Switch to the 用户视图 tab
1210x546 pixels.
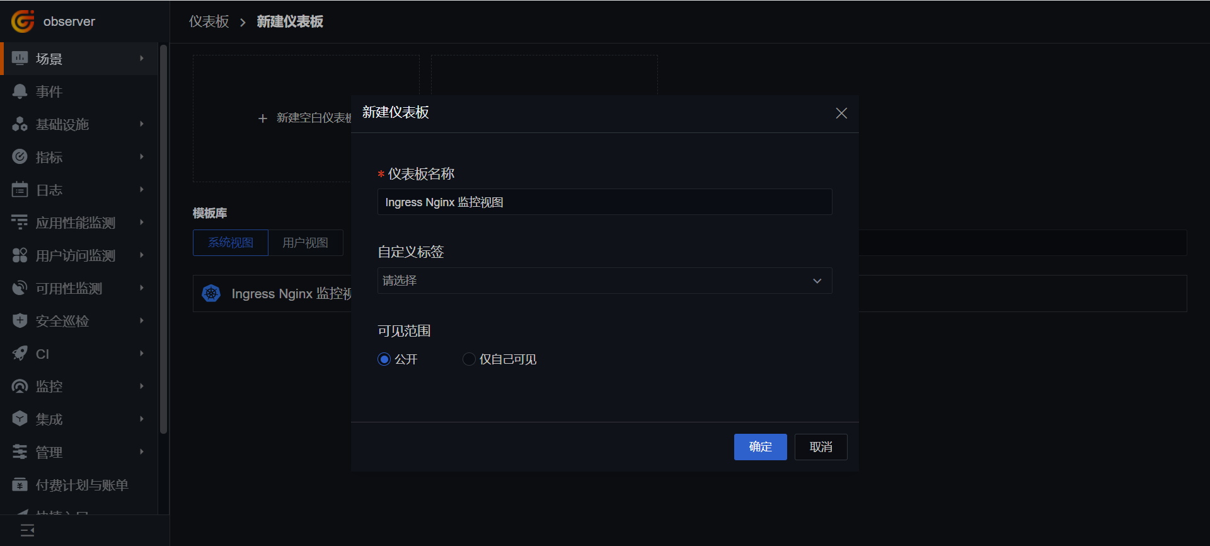click(306, 243)
